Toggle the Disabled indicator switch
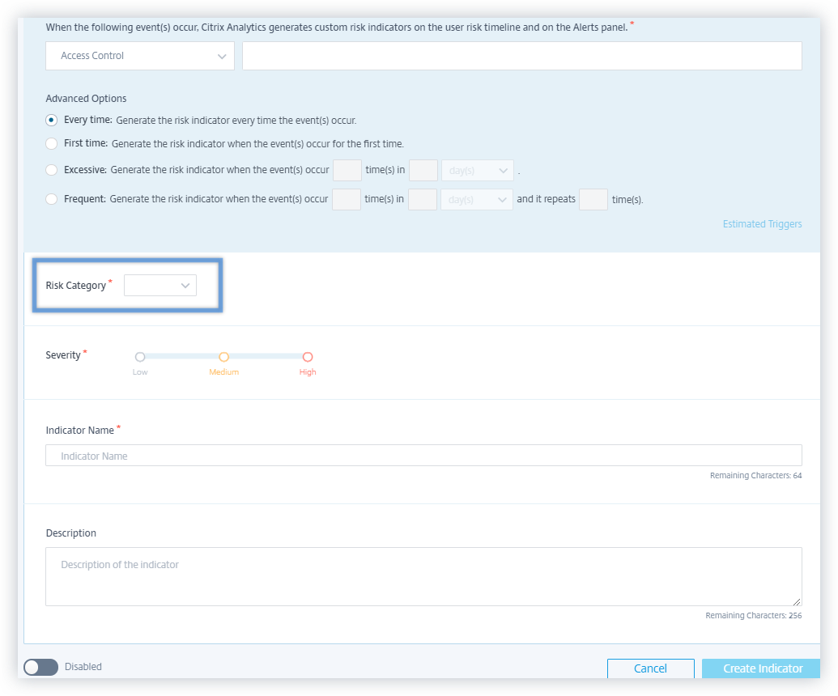 (x=40, y=667)
